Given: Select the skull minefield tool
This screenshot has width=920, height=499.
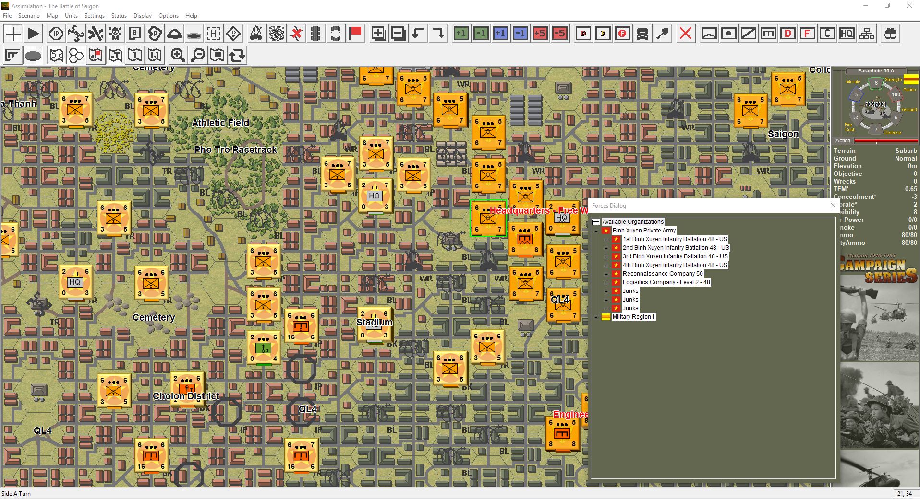Looking at the screenshot, I should [x=115, y=34].
